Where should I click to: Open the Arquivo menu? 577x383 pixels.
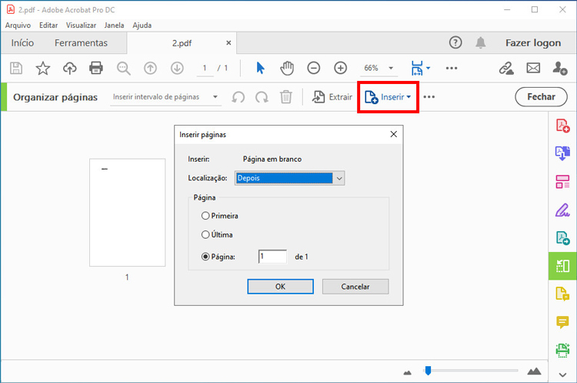(x=18, y=25)
